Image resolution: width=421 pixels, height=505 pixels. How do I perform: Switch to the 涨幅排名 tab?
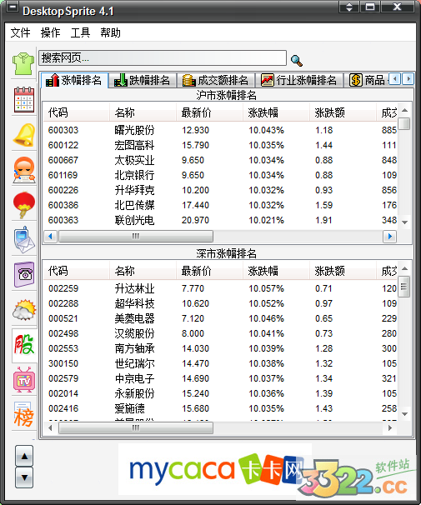click(74, 80)
